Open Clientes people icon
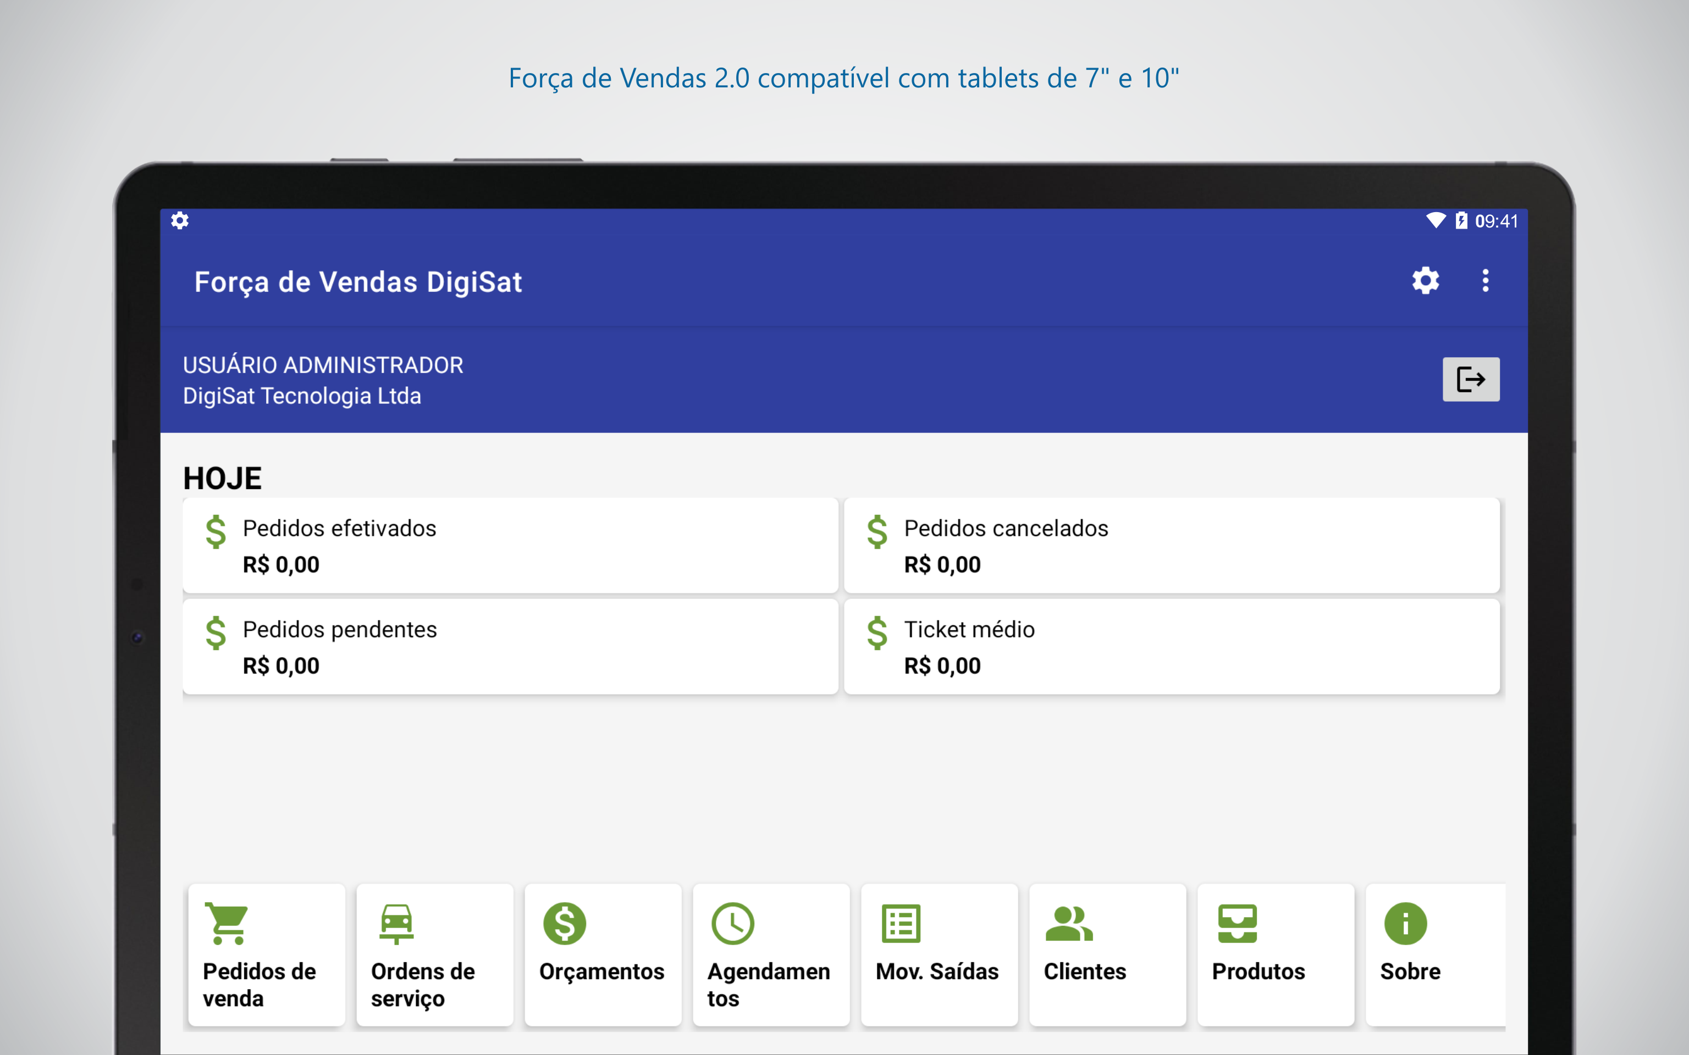Image resolution: width=1689 pixels, height=1055 pixels. point(1069,923)
